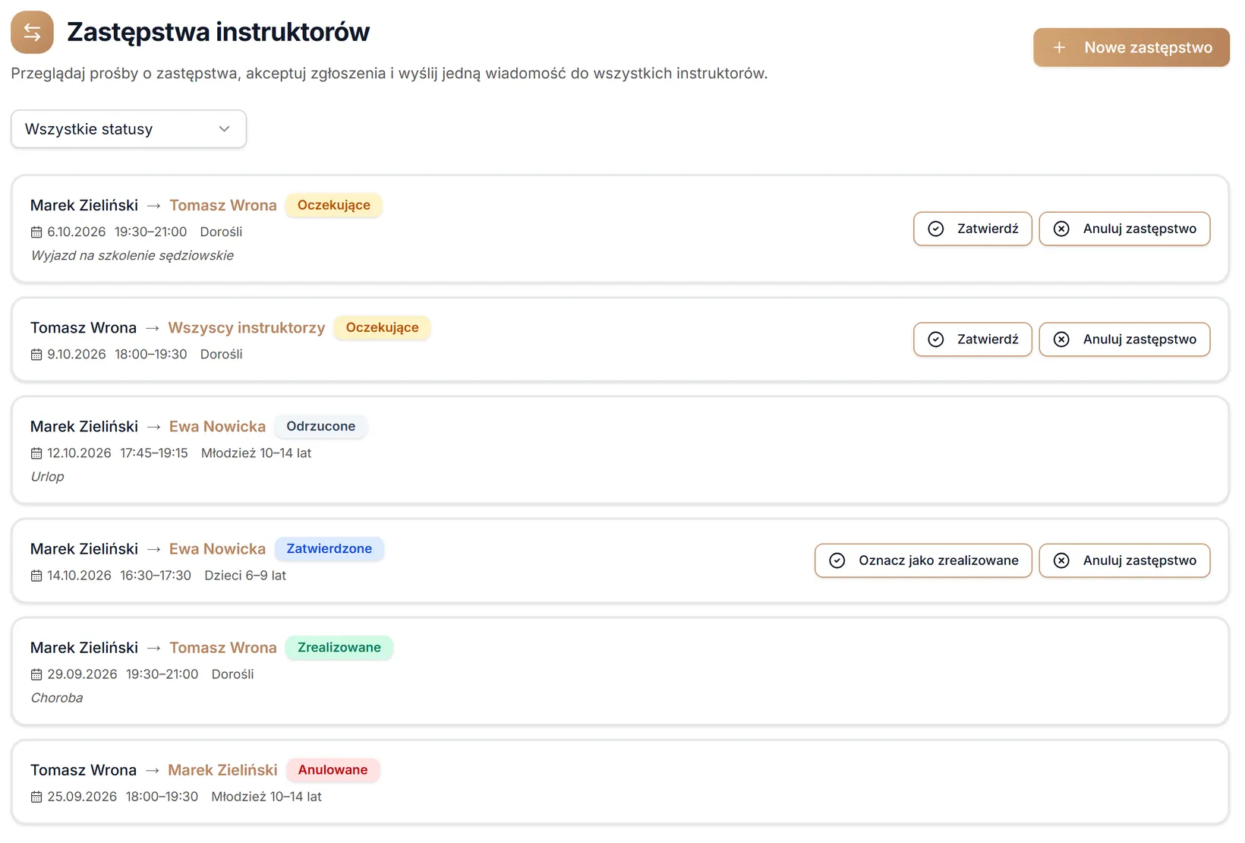Click the Zrealizowane status badge
The image size is (1245, 843).
pos(339,648)
